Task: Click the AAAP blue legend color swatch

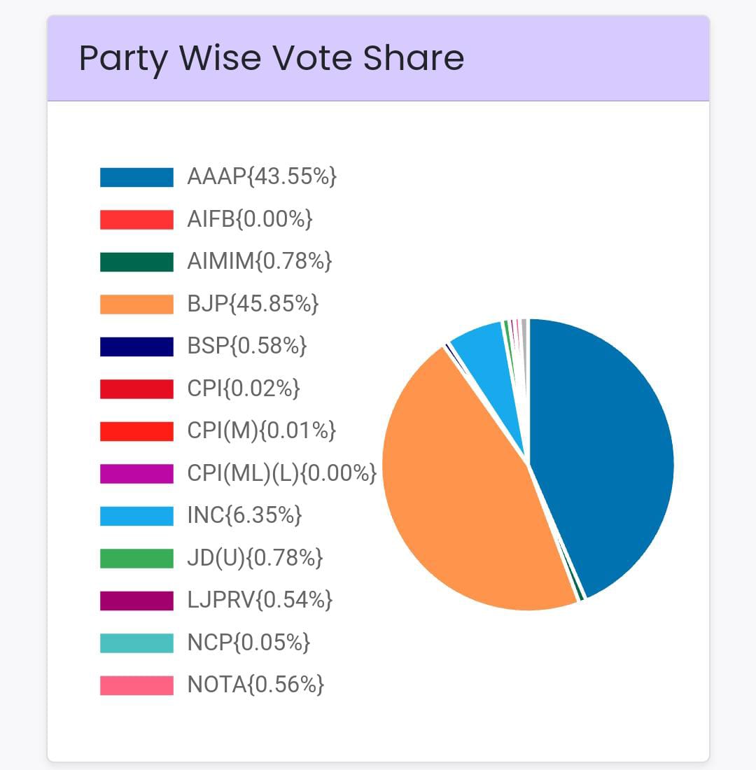Action: click(x=136, y=177)
